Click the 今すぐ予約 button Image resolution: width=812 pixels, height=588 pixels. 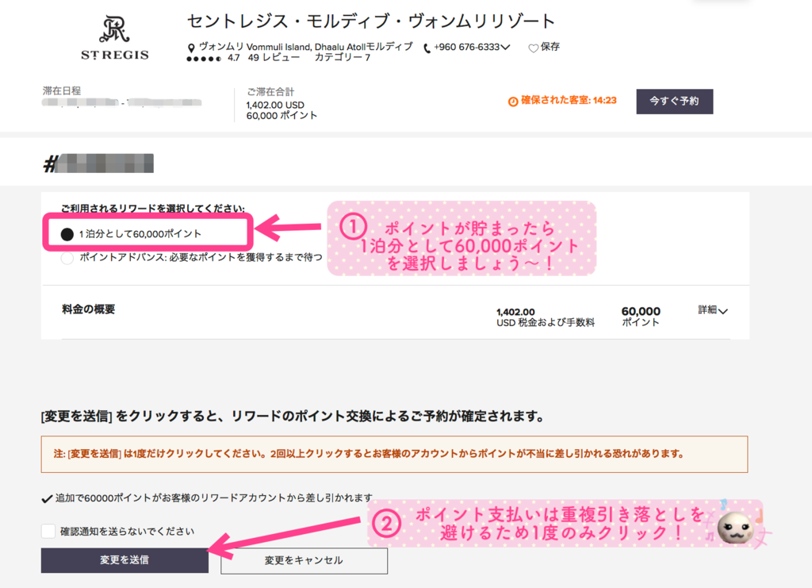pyautogui.click(x=674, y=102)
